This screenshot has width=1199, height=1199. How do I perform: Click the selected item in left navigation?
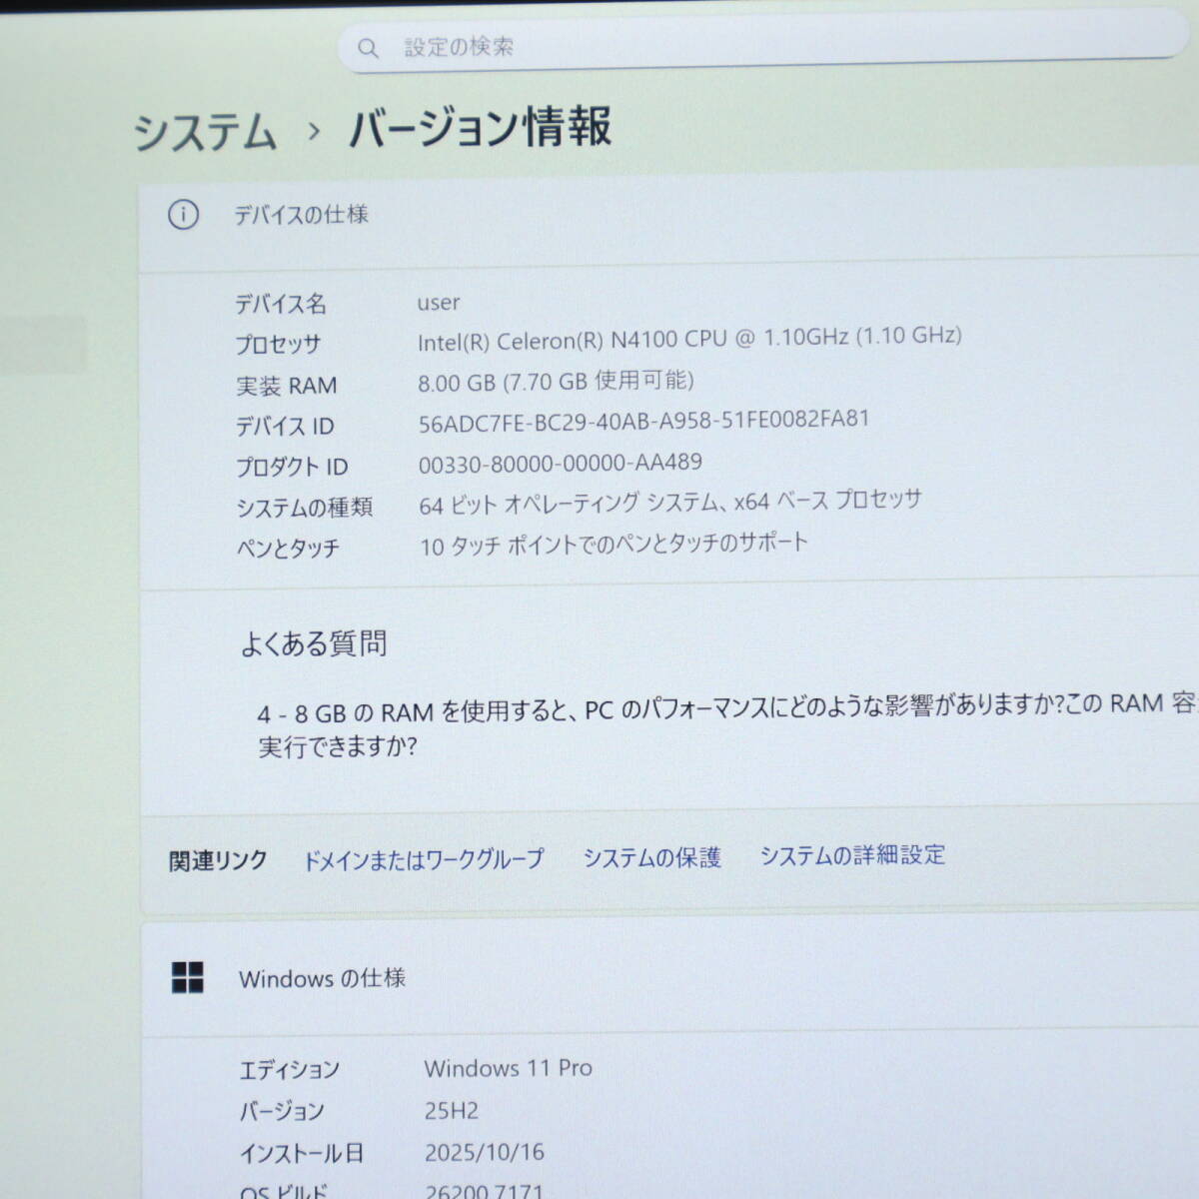[43, 345]
